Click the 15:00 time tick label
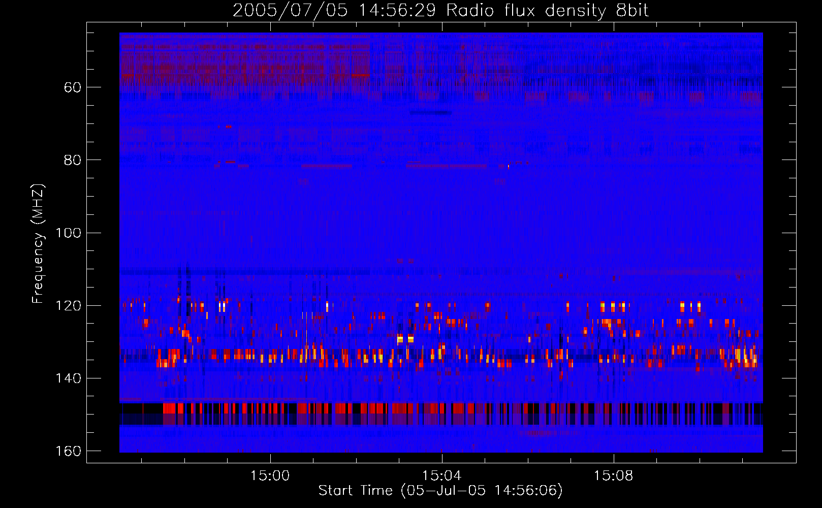The image size is (822, 508). point(270,476)
